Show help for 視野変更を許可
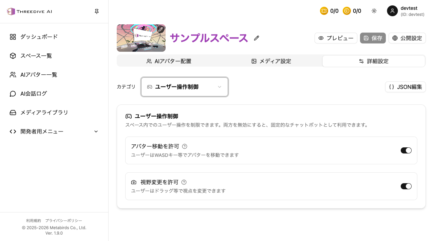Screen dimensions: 434x241 (x=184, y=182)
